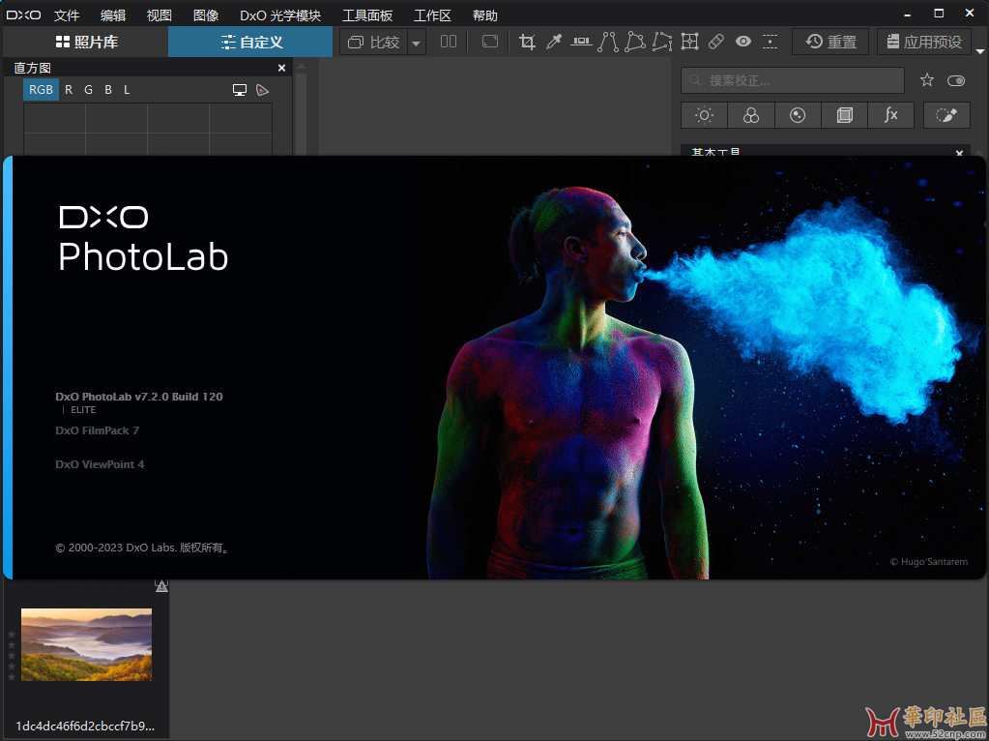Select the landscape thumbnail in the filmstrip
The width and height of the screenshot is (989, 741).
click(86, 644)
